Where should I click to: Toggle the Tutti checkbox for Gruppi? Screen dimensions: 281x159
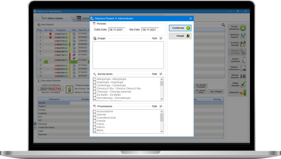tap(161, 38)
